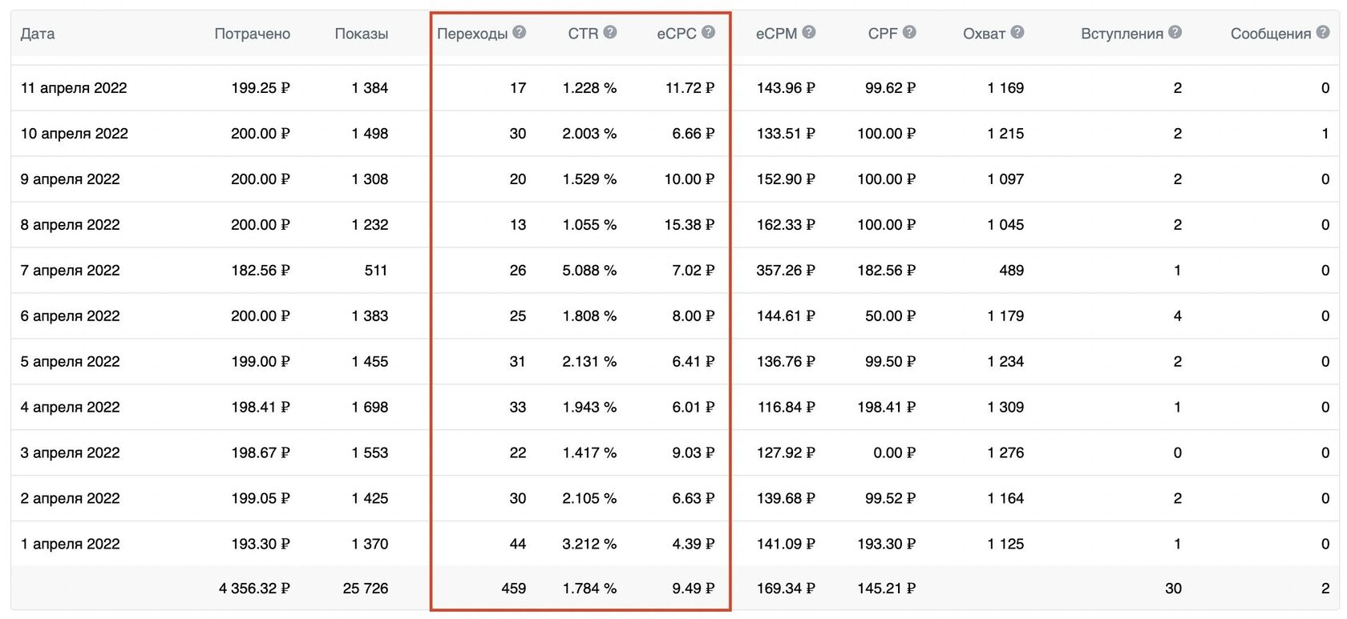
Task: Select the Дата column header
Action: 38,34
